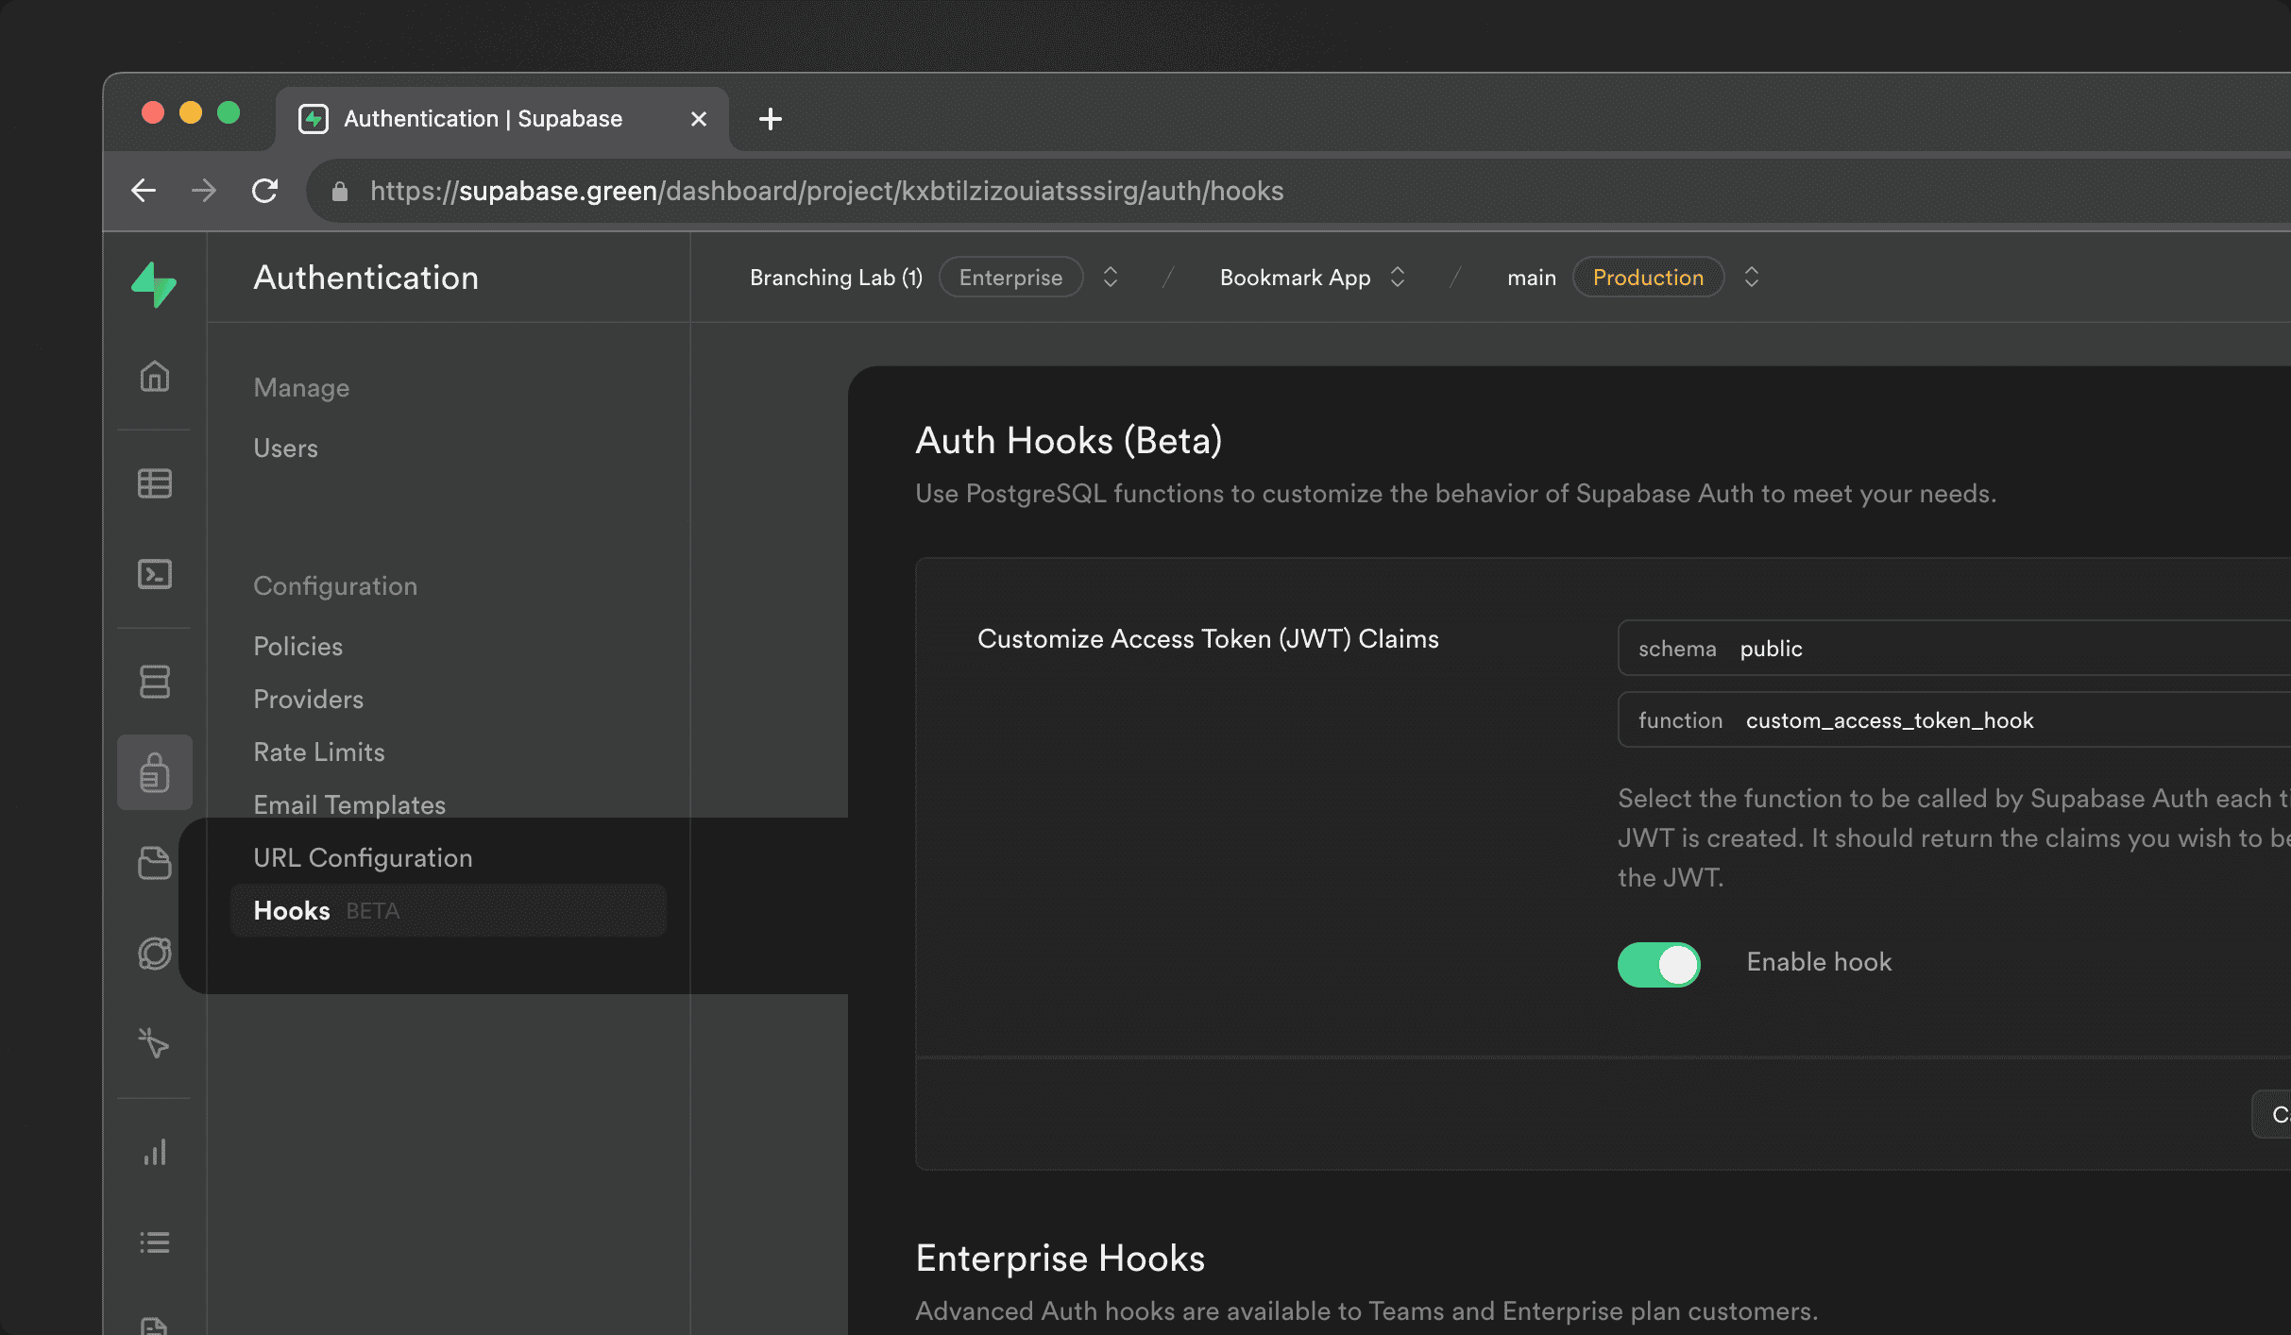Click the browser address bar URL
Image resolution: width=2291 pixels, height=1335 pixels.
coord(826,191)
